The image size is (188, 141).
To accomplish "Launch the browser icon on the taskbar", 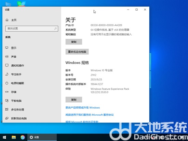I will (x=23, y=137).
